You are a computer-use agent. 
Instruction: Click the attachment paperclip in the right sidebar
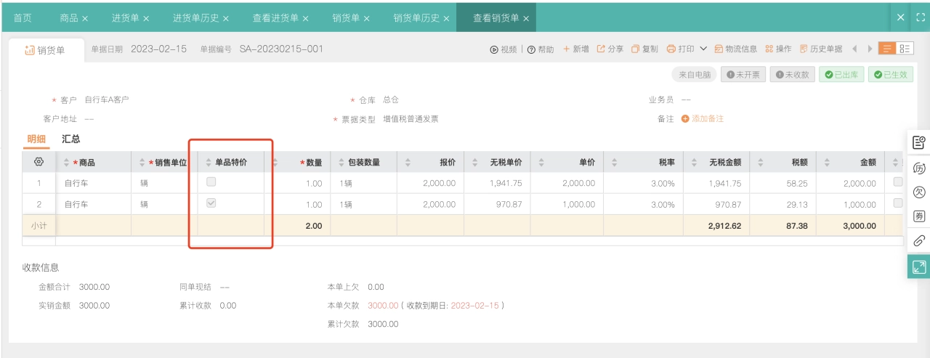pos(919,240)
